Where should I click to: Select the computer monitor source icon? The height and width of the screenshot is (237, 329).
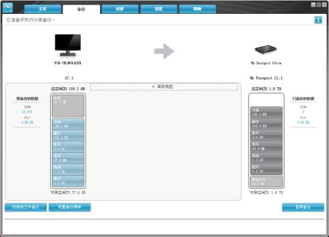(68, 45)
